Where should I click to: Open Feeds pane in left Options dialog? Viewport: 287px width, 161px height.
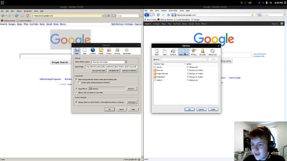(101, 51)
